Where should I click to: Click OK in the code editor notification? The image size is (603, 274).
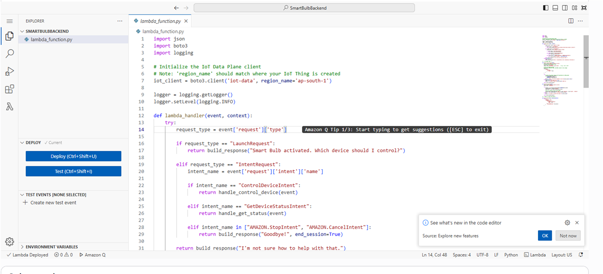545,236
